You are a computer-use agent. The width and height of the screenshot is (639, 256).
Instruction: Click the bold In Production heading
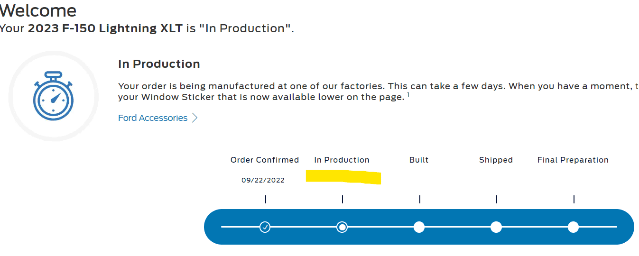pyautogui.click(x=159, y=64)
